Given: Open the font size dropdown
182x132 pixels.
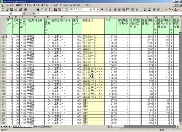Looking at the screenshot, I should (98, 9).
